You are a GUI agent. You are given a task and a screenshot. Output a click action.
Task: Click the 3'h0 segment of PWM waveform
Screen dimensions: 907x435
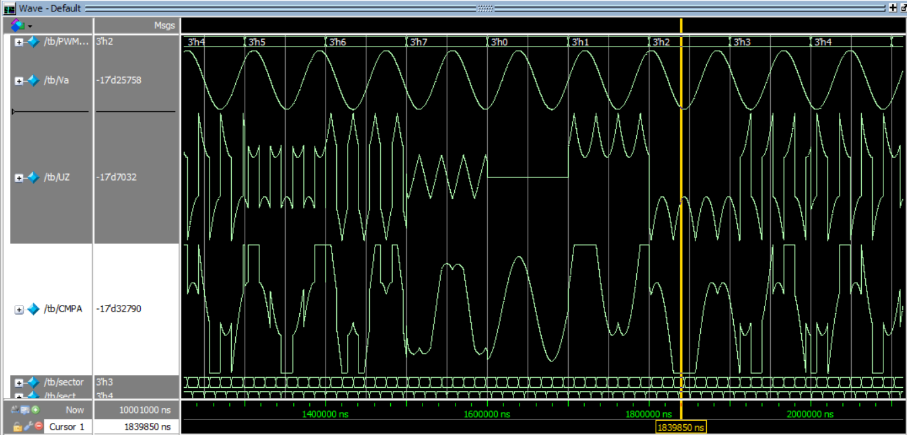528,42
